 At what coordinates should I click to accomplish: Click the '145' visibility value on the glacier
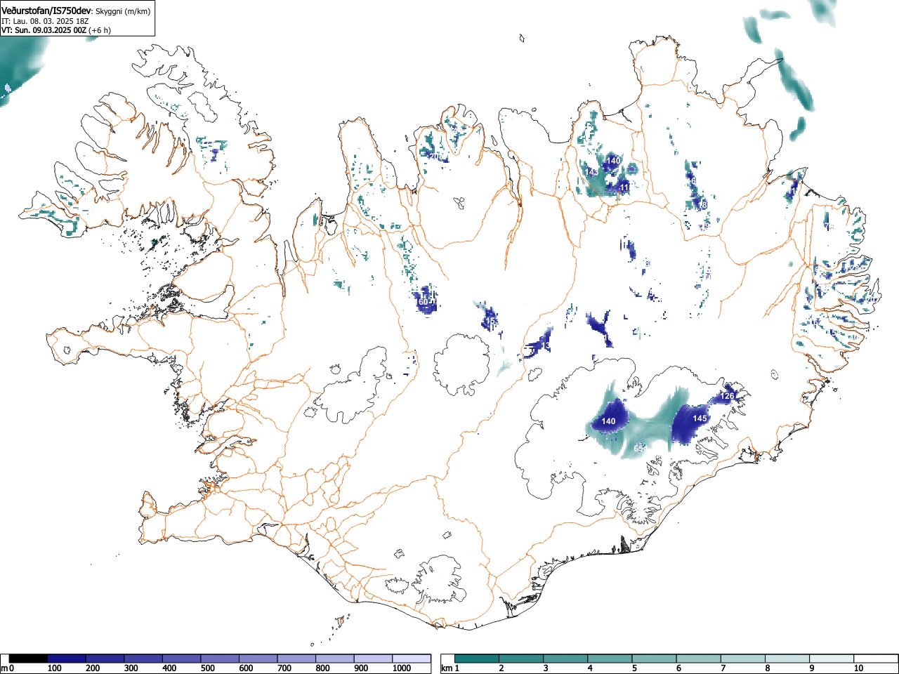pyautogui.click(x=700, y=418)
